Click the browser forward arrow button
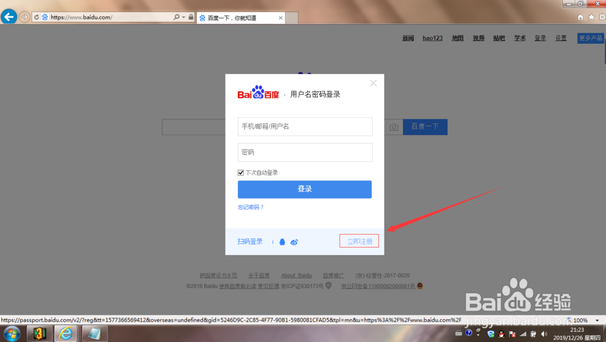The height and width of the screenshot is (342, 606). [24, 17]
